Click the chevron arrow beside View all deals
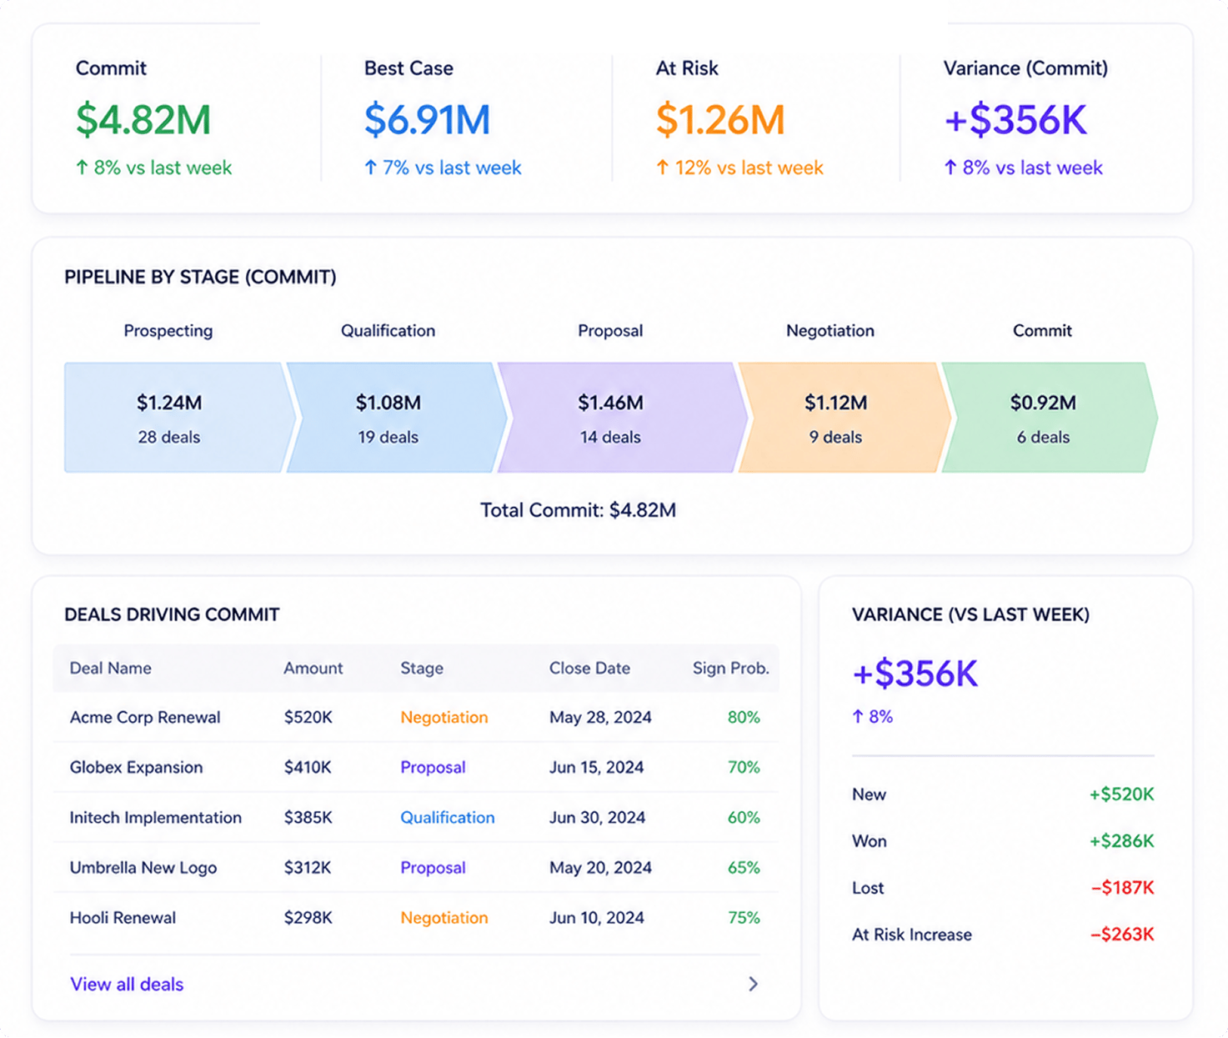 [x=753, y=984]
